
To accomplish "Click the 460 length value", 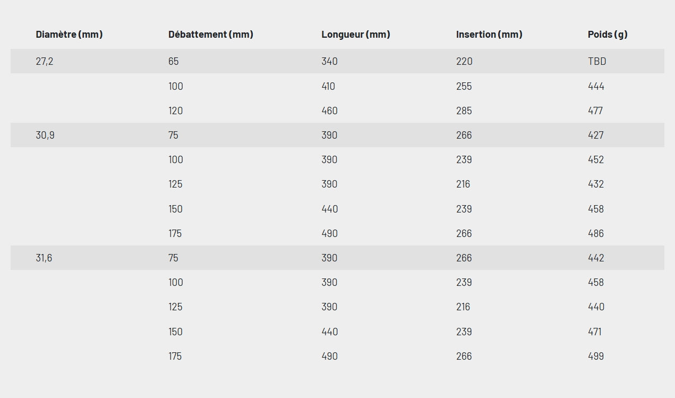I will point(329,111).
